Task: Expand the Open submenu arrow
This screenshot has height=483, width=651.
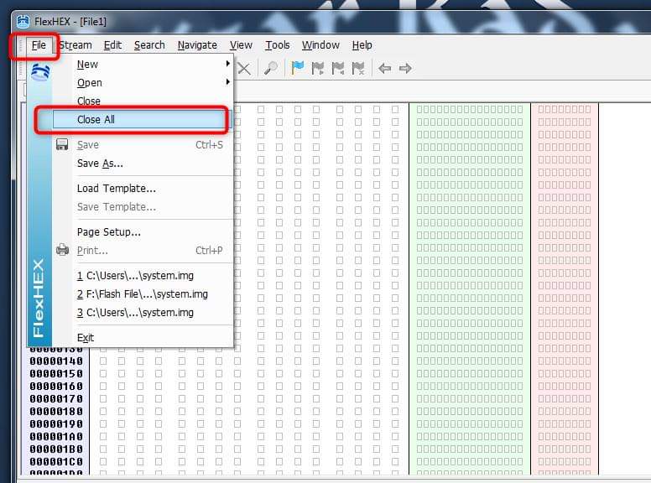Action: pyautogui.click(x=227, y=81)
